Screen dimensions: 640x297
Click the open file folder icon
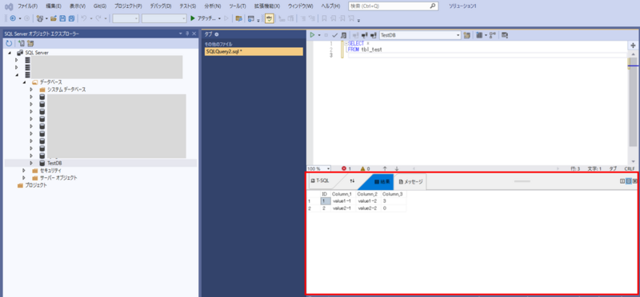(x=54, y=18)
